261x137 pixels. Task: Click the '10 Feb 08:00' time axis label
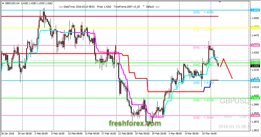coord(75,134)
